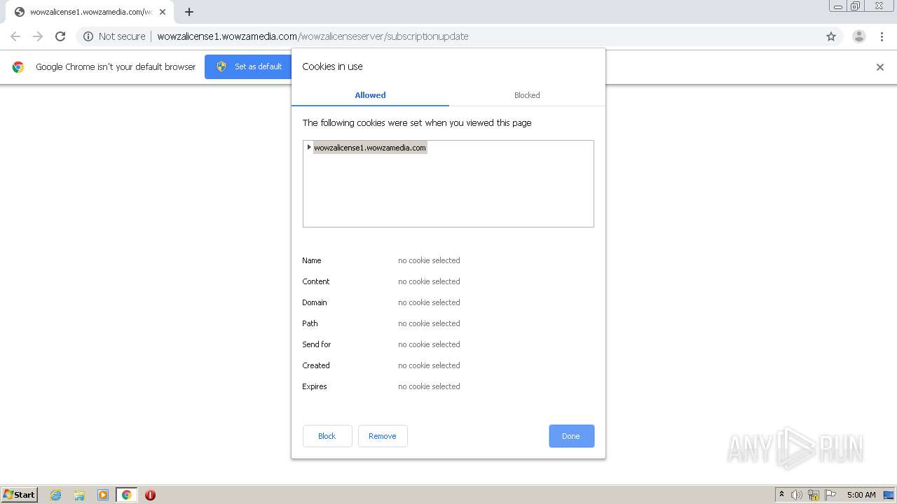Open the Chrome three-dot menu
The height and width of the screenshot is (504, 897).
pyautogui.click(x=882, y=36)
